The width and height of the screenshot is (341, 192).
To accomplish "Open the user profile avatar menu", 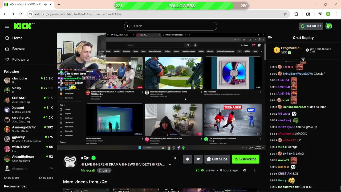I will point(329,26).
